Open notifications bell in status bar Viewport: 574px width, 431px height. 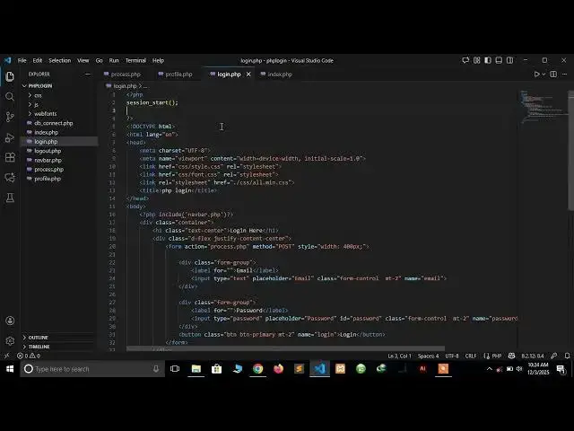click(x=567, y=356)
